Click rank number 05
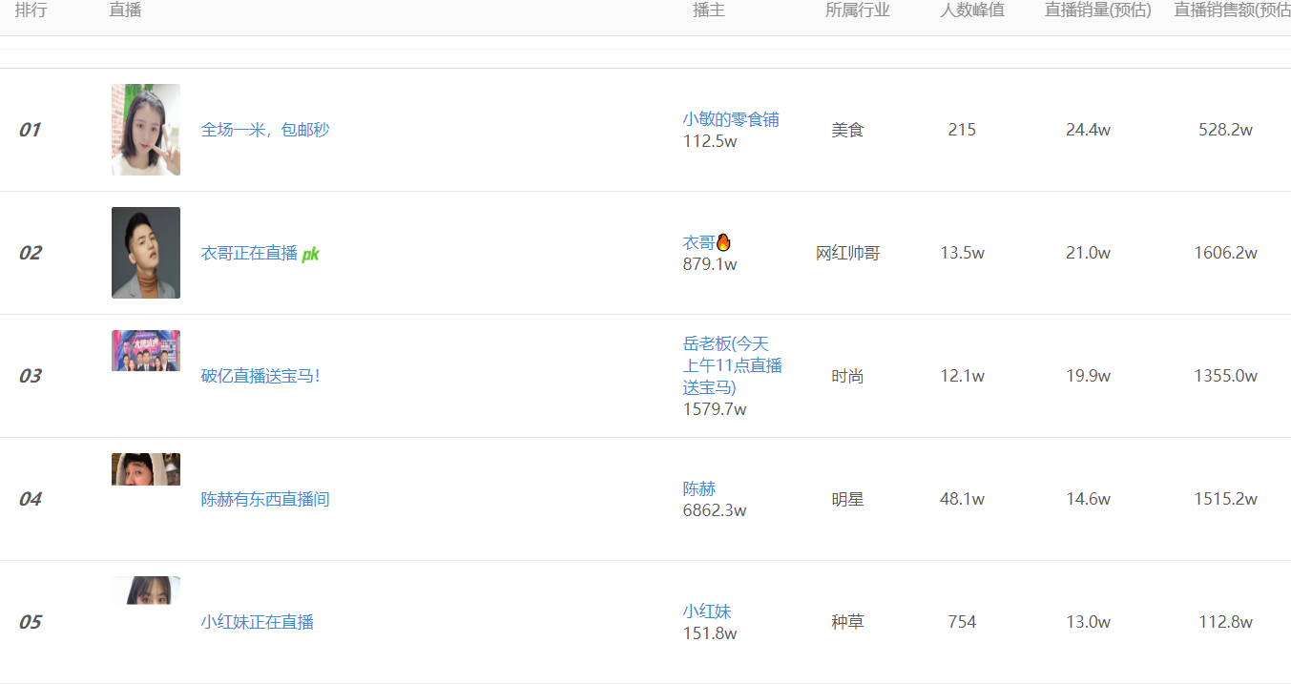Screen dimensions: 1291x684 (31, 622)
